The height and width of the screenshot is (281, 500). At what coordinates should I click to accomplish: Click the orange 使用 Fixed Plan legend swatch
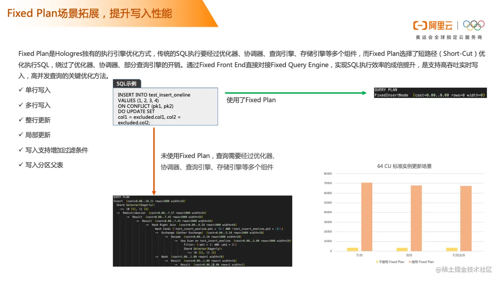(410, 262)
